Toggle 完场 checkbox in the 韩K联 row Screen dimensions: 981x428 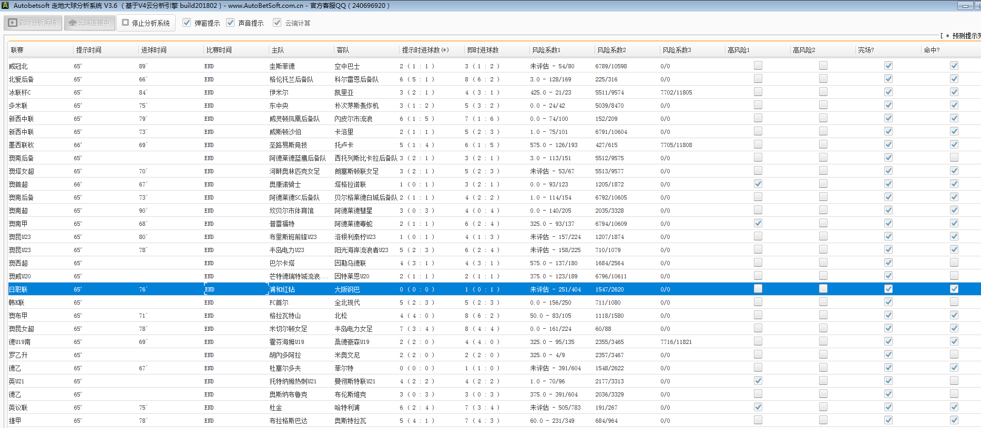tap(888, 302)
